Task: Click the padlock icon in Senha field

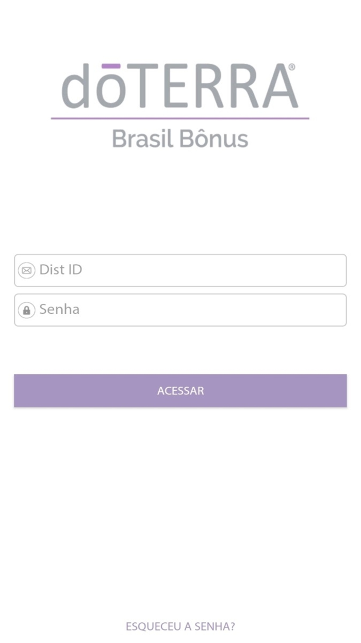Action: (x=26, y=310)
